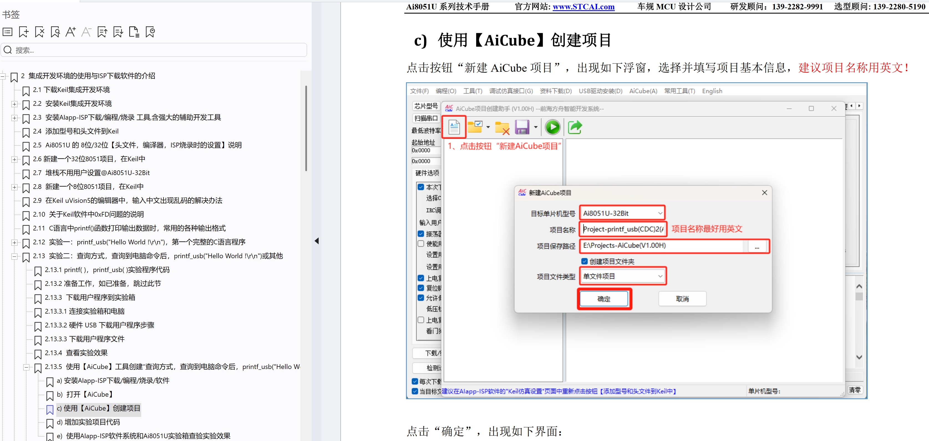929x441 pixels.
Task: Open the 目标单片机型号 dropdown Ai8051U-32Bit
Action: click(623, 213)
